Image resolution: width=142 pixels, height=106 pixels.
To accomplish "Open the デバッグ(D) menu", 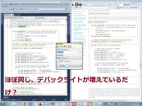I will [41, 4].
